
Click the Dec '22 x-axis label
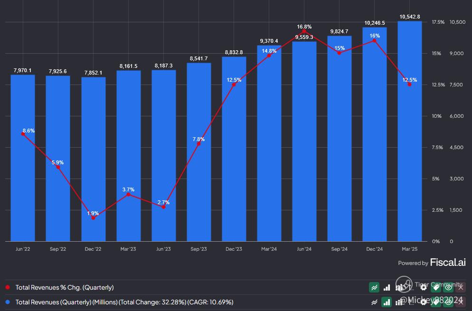click(x=93, y=249)
